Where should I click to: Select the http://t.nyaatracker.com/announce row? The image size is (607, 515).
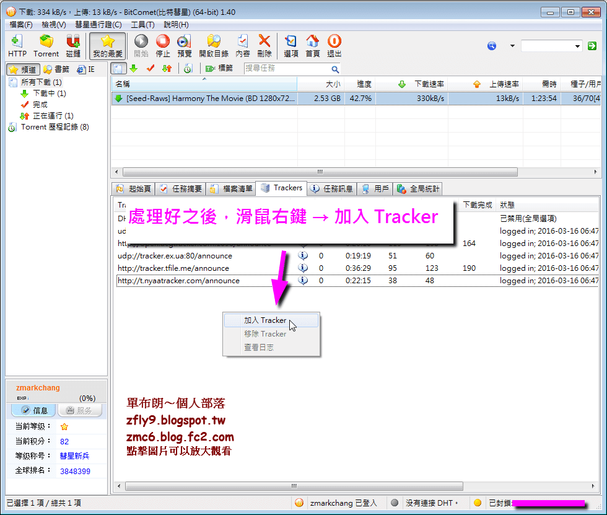click(x=357, y=281)
